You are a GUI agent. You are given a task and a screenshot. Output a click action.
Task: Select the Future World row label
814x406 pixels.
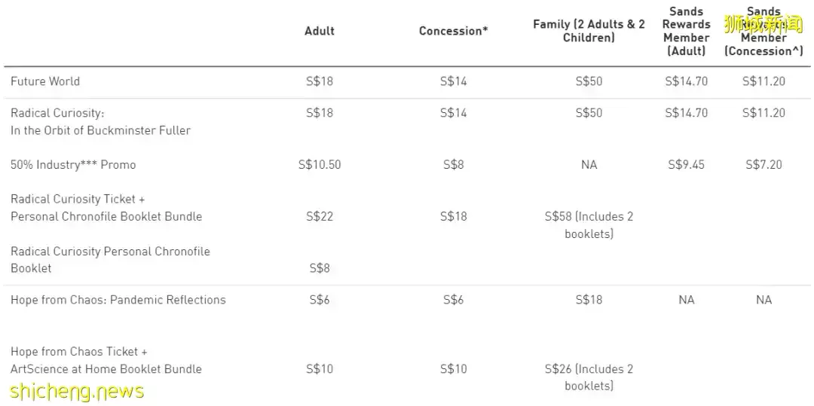[x=45, y=81]
